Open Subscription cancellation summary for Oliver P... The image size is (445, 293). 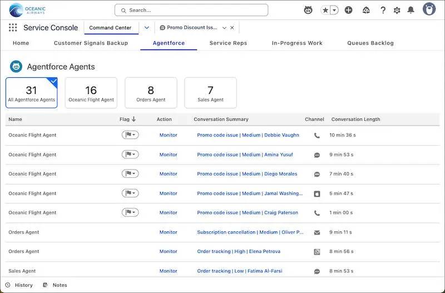(x=250, y=232)
